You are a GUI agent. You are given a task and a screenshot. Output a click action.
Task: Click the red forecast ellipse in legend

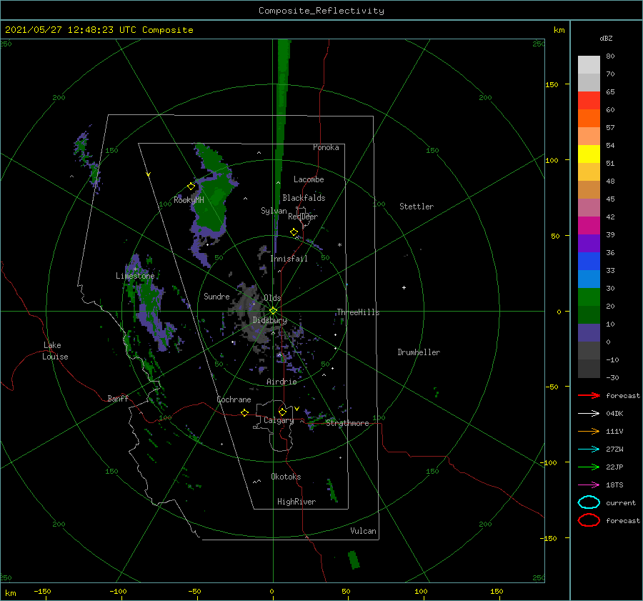point(589,520)
